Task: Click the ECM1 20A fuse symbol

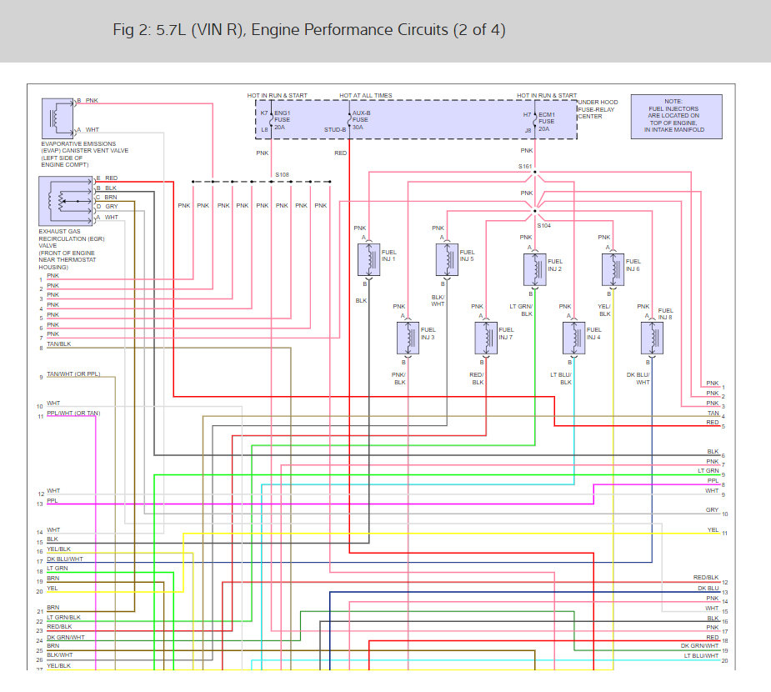Action: coord(535,122)
